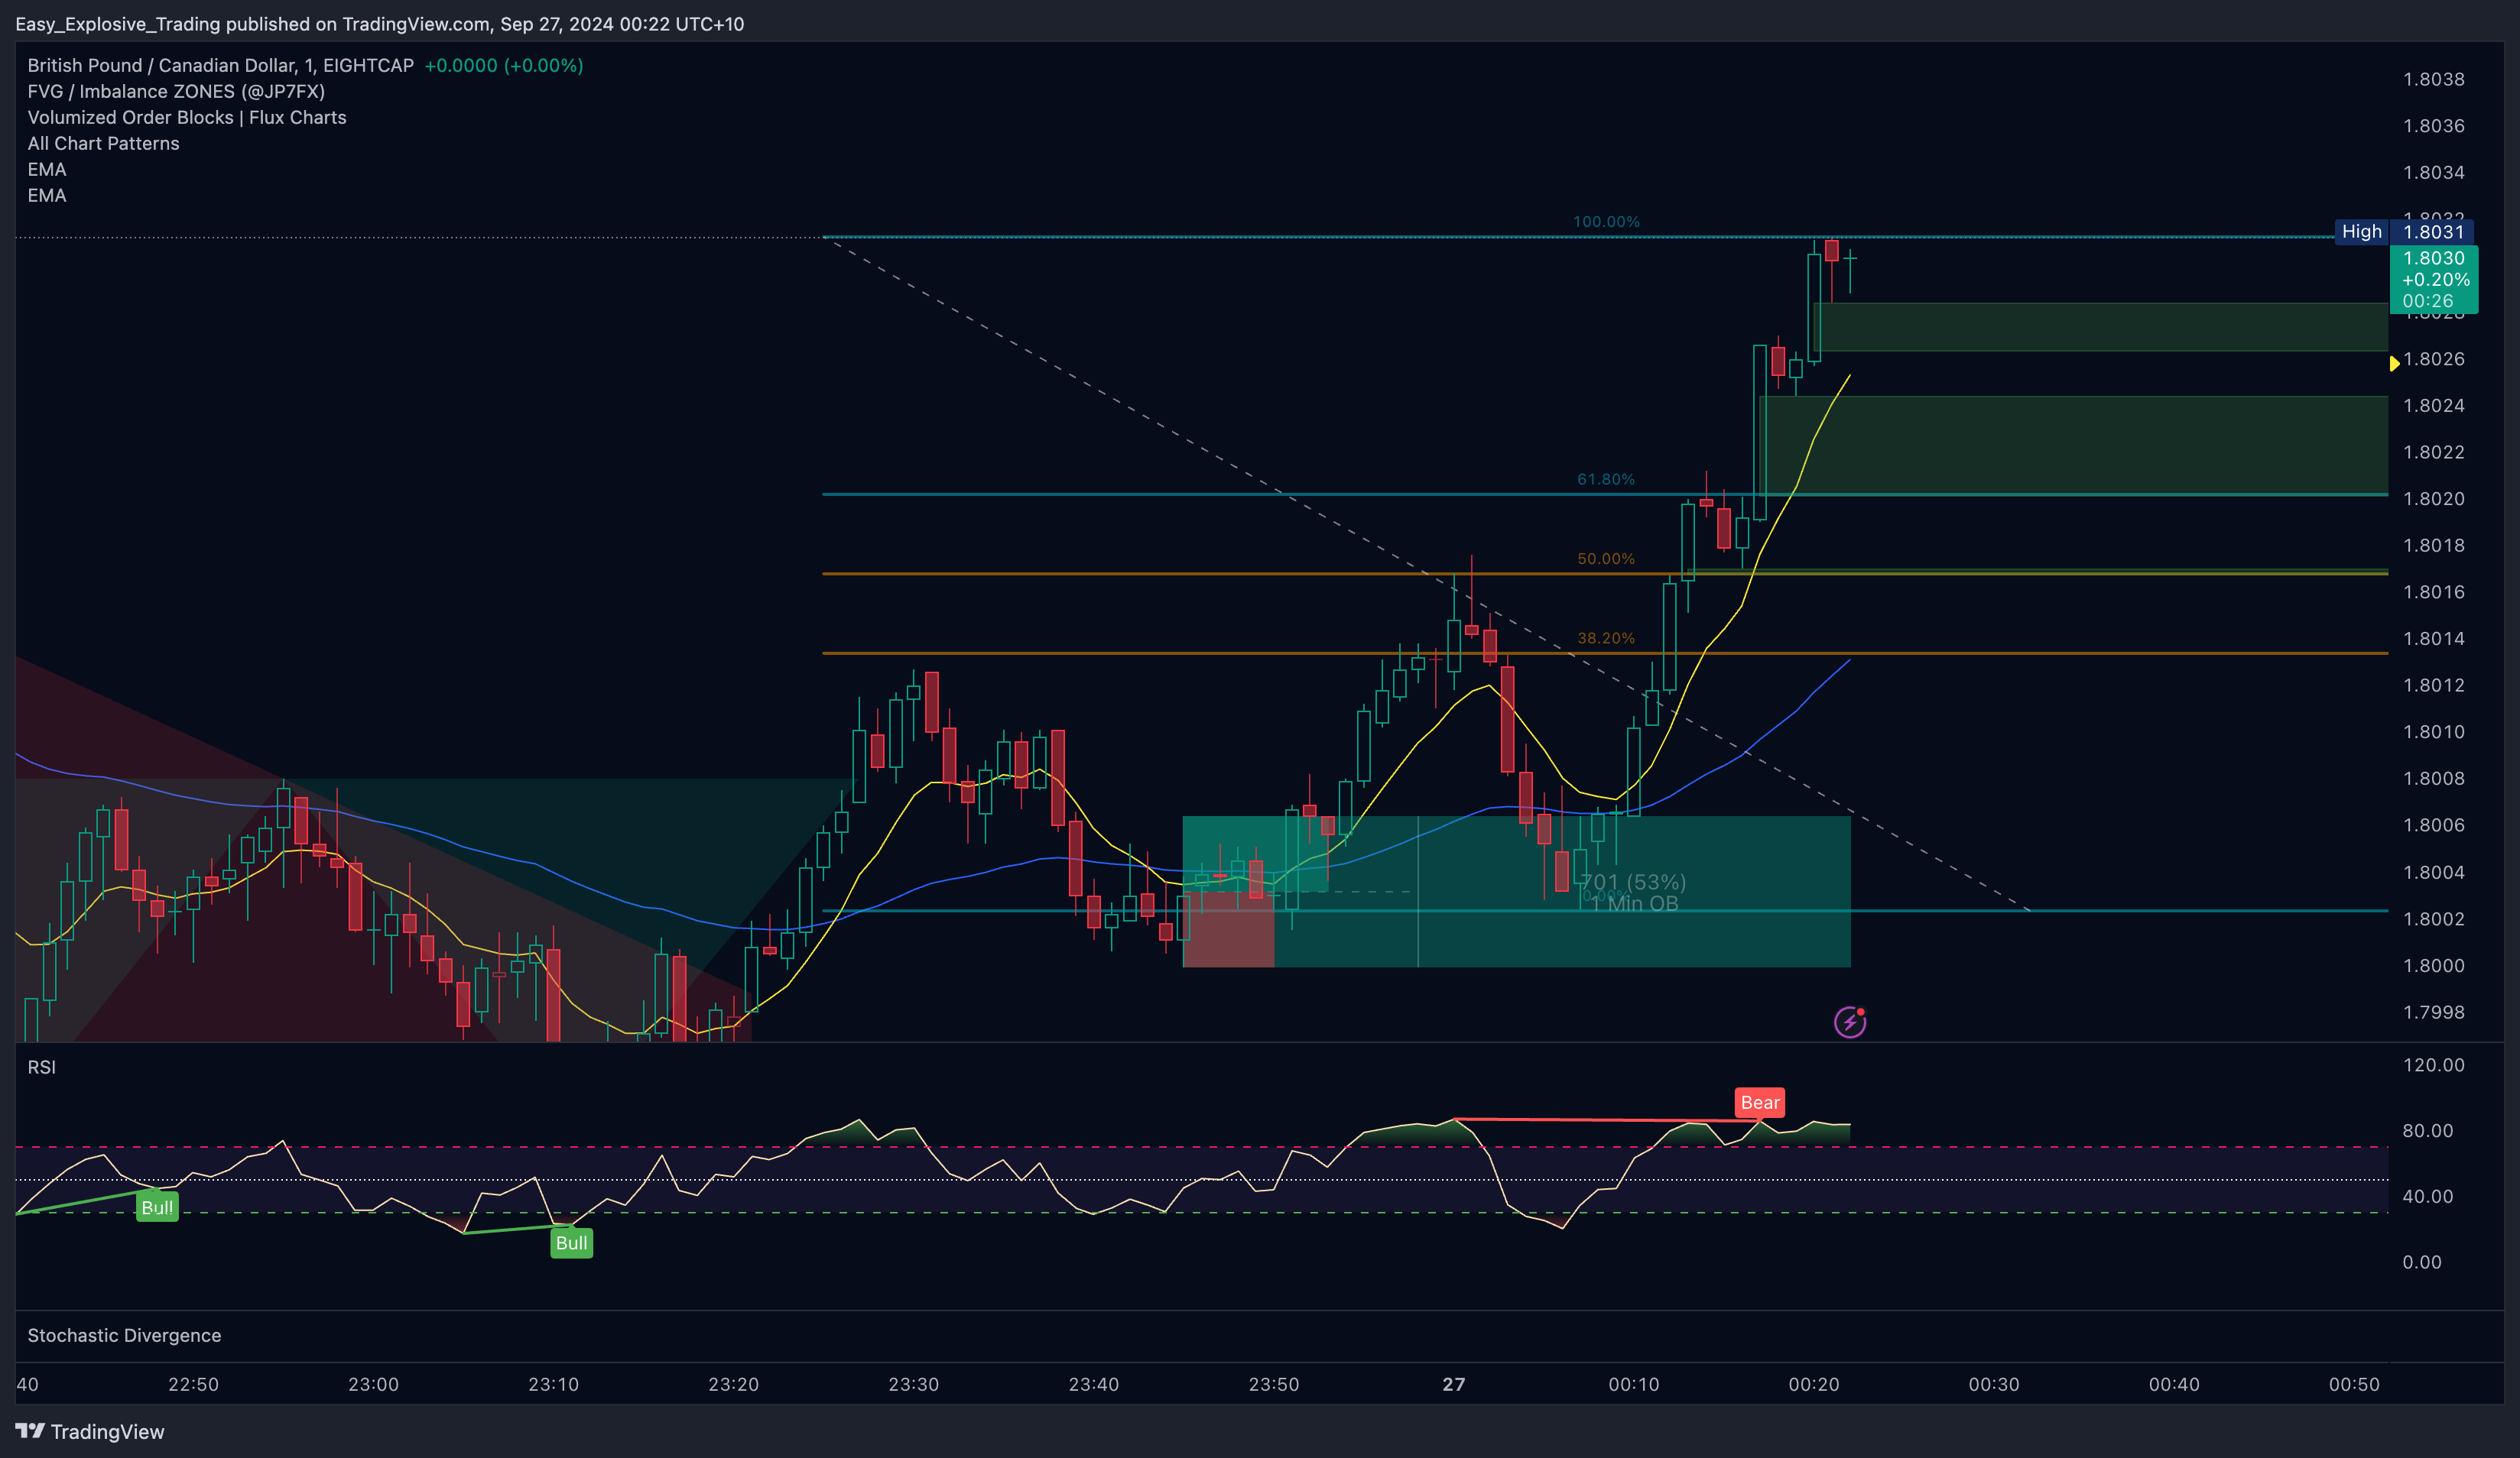The width and height of the screenshot is (2520, 1458).
Task: Click the red supply zone box in the order block
Action: 1228,929
